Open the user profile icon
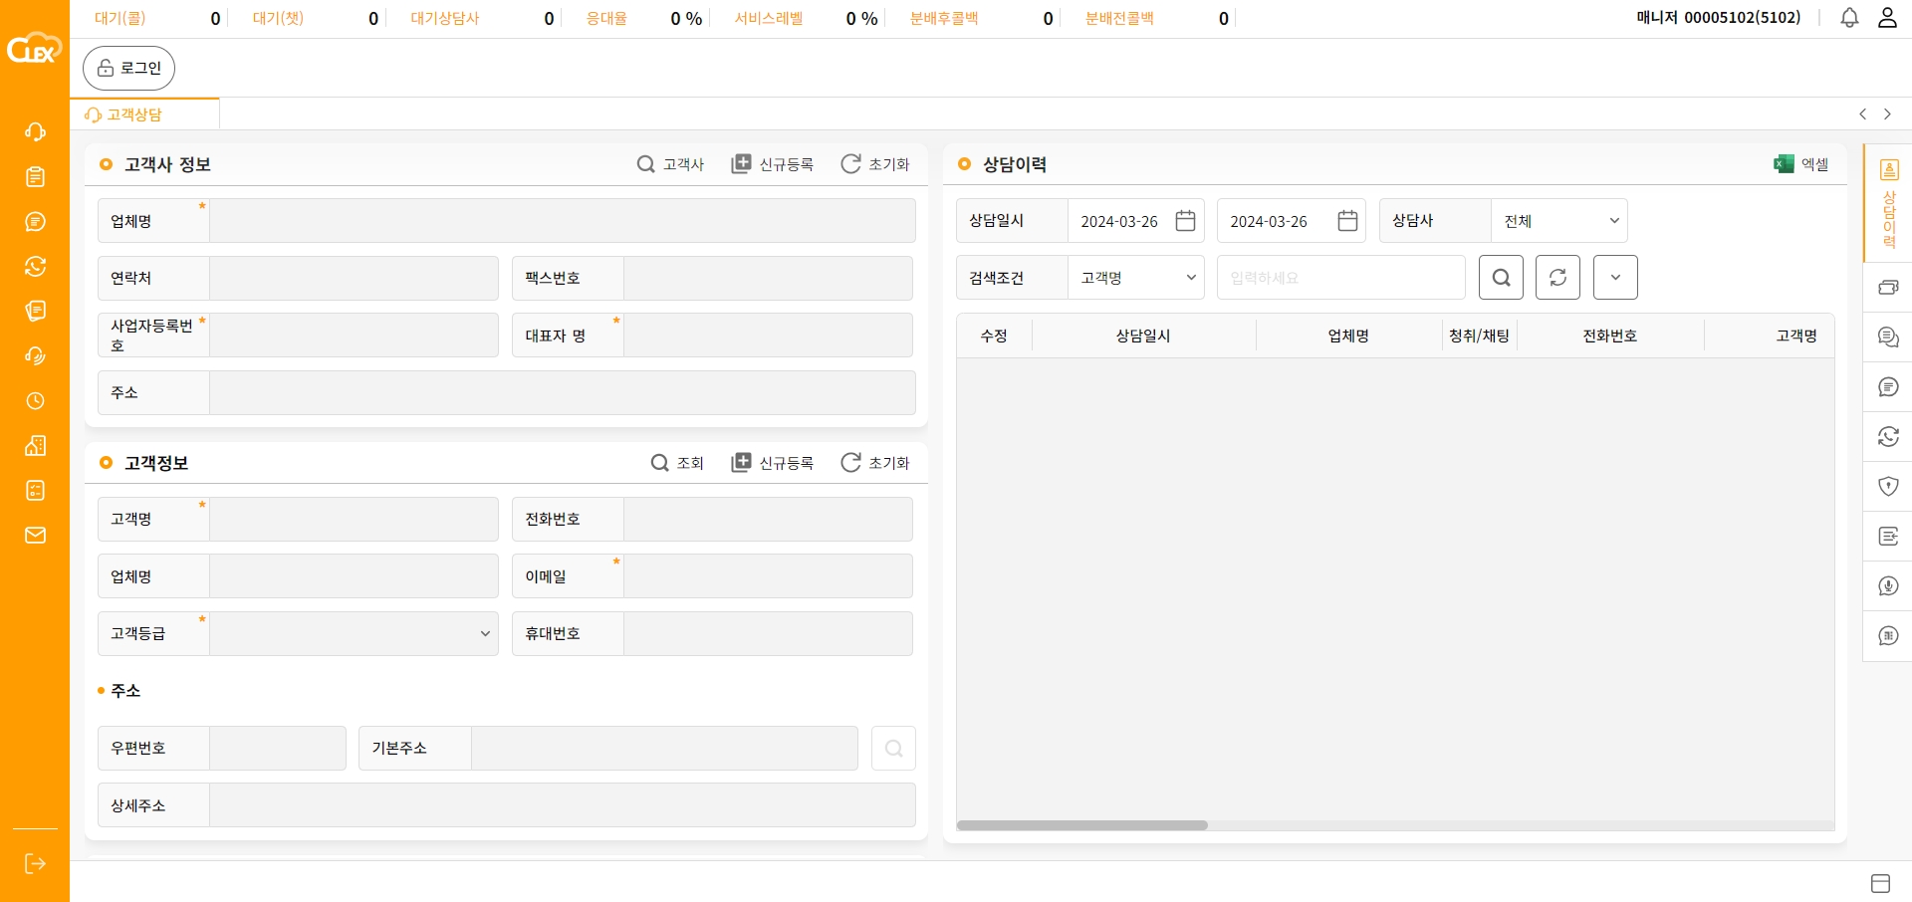 [x=1887, y=18]
